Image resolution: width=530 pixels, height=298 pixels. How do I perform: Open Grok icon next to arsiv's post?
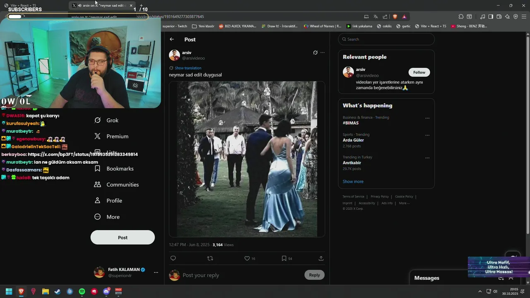pos(315,53)
